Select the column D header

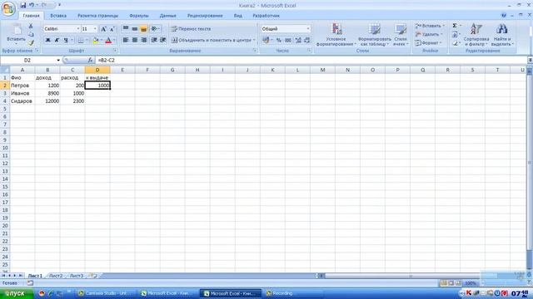click(97, 70)
